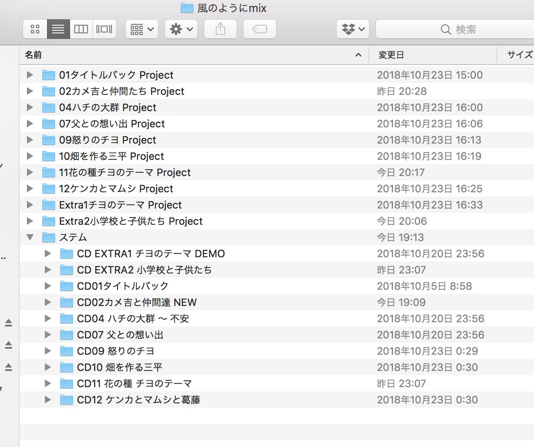534x447 pixels.
Task: Open the gear Action menu
Action: 181,29
